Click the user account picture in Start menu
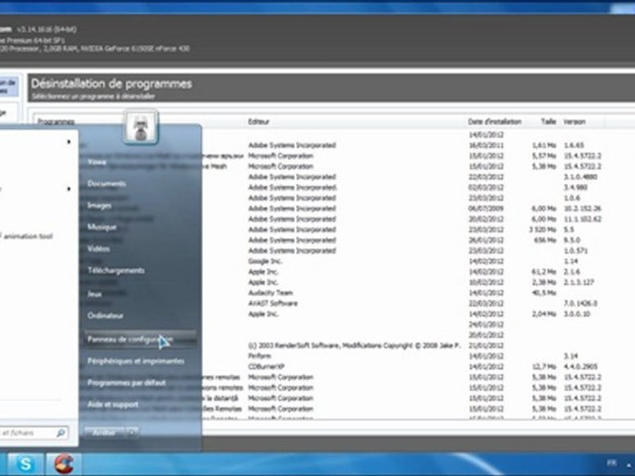The width and height of the screenshot is (635, 476). [140, 127]
